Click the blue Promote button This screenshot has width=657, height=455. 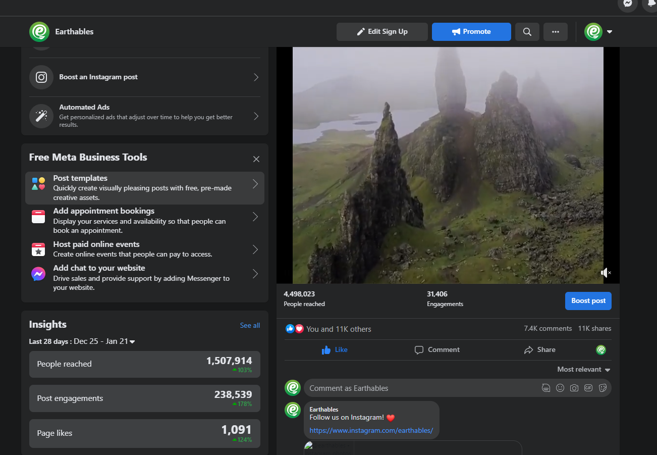point(471,32)
